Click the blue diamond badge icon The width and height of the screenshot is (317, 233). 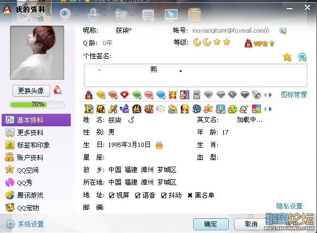coord(161,95)
